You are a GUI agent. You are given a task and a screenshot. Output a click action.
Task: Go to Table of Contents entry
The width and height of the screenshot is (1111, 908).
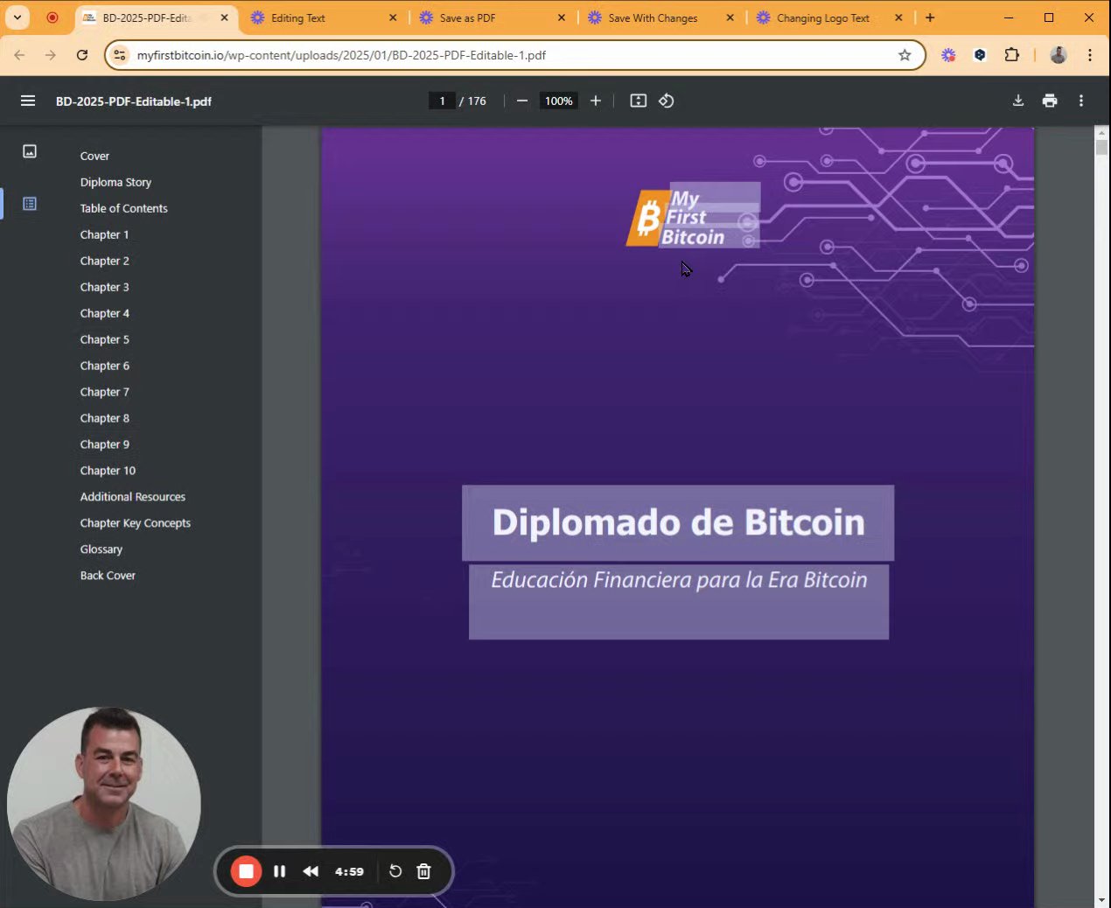point(123,208)
